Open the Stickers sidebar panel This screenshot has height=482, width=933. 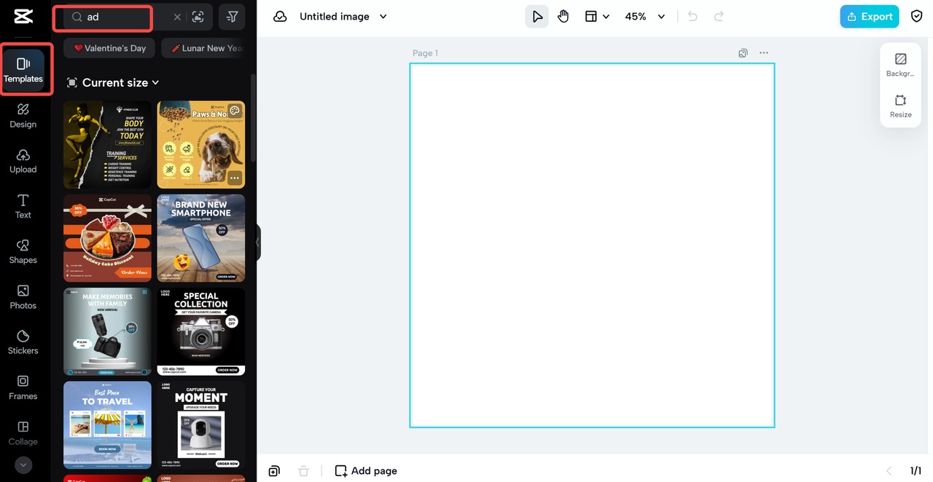23,341
